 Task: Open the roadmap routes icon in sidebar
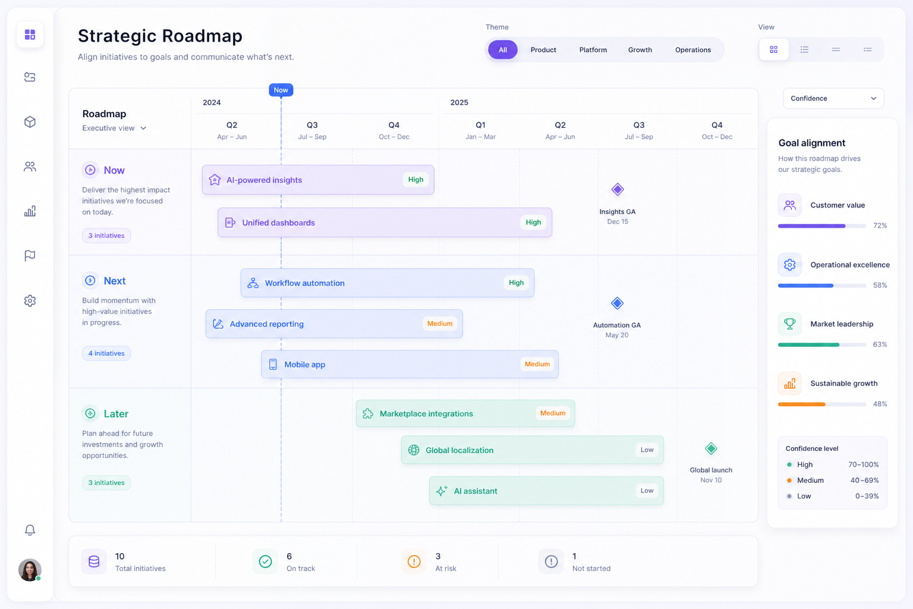30,77
